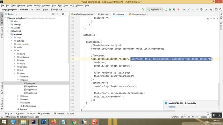Click the Search Everywhere magnifier icon
The height and width of the screenshot is (125, 223).
[x=221, y=9]
